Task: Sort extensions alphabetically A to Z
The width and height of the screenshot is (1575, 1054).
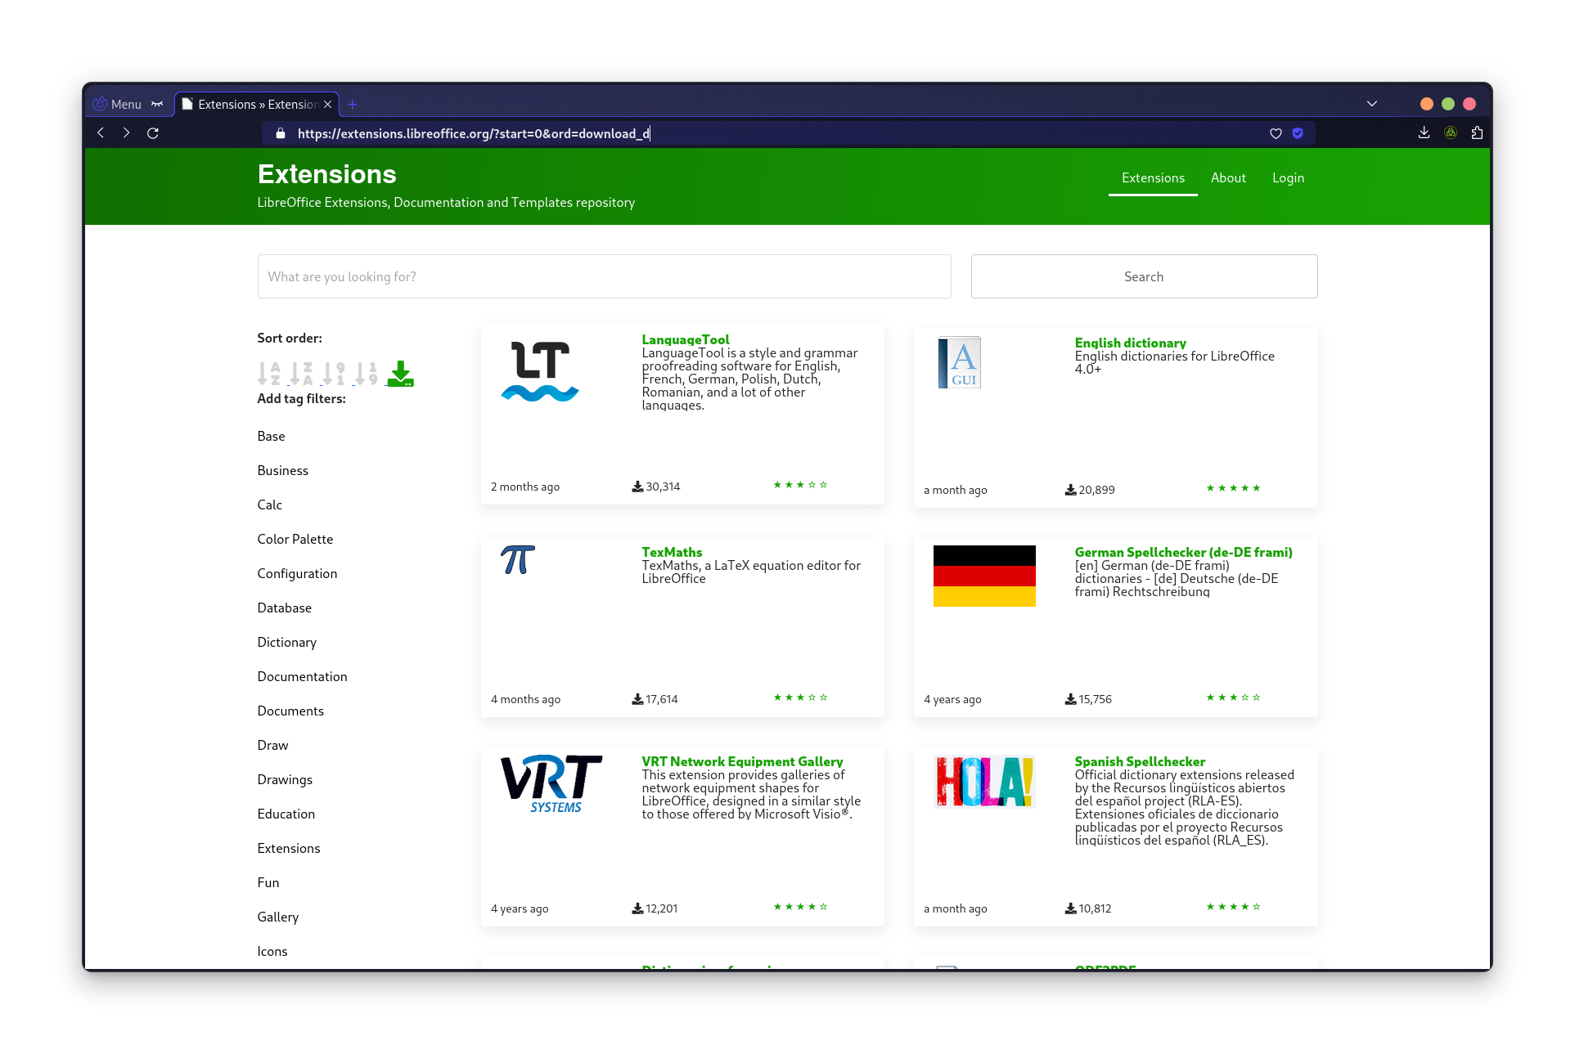Action: pyautogui.click(x=268, y=374)
